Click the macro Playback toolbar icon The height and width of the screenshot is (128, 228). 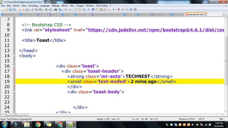(x=127, y=10)
